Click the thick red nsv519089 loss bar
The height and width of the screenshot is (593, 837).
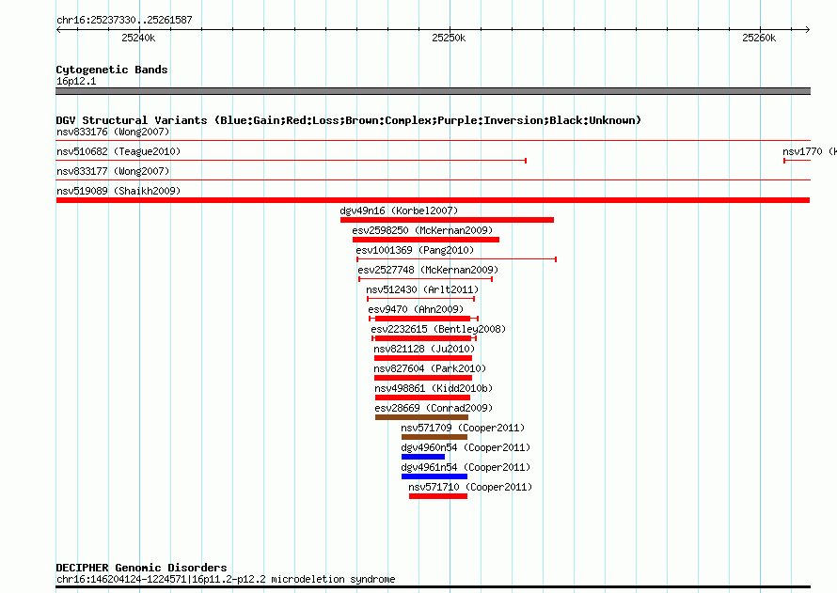[433, 200]
